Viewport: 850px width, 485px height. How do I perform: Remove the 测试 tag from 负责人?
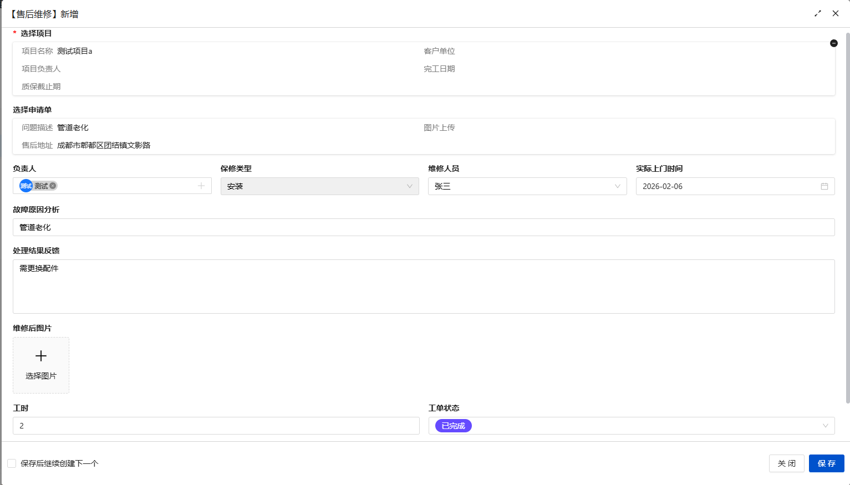[53, 186]
